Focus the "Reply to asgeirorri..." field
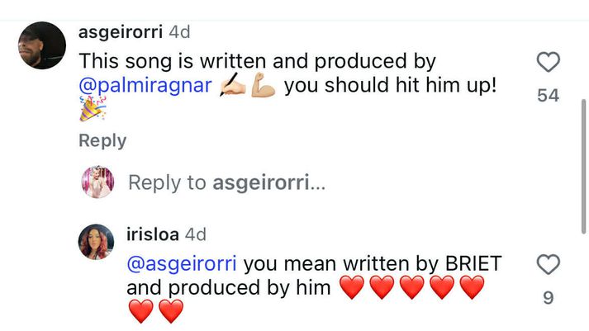589x331 pixels. [227, 182]
